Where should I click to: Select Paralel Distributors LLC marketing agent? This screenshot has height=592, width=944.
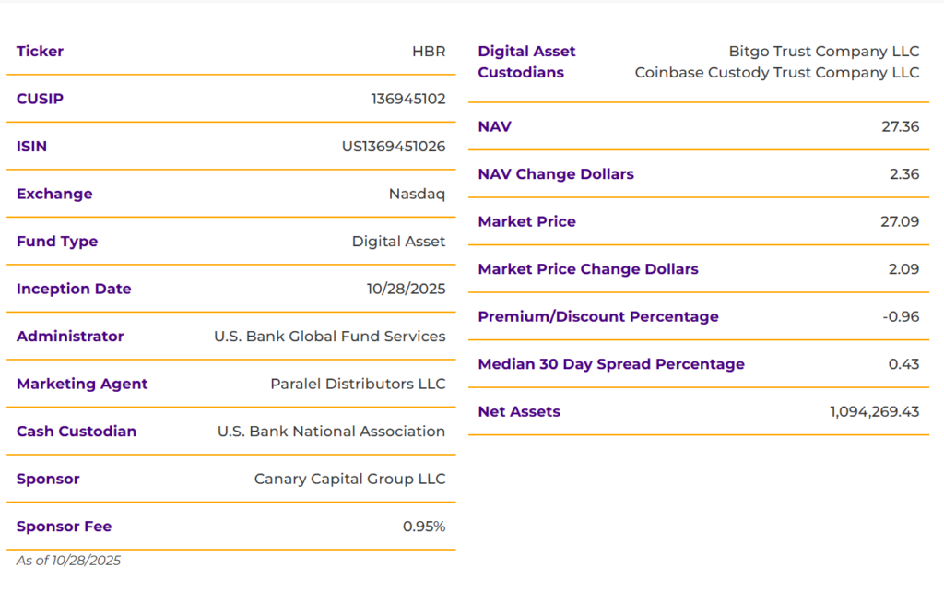[x=358, y=384]
